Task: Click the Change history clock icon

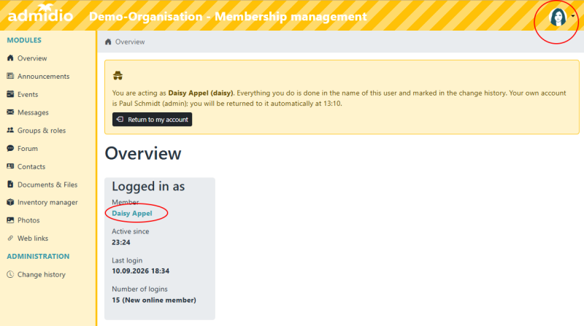Action: click(10, 274)
